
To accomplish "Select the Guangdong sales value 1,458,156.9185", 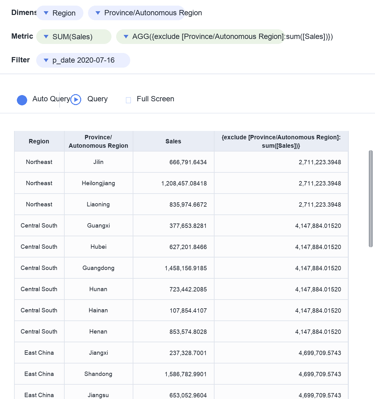I will pyautogui.click(x=186, y=268).
